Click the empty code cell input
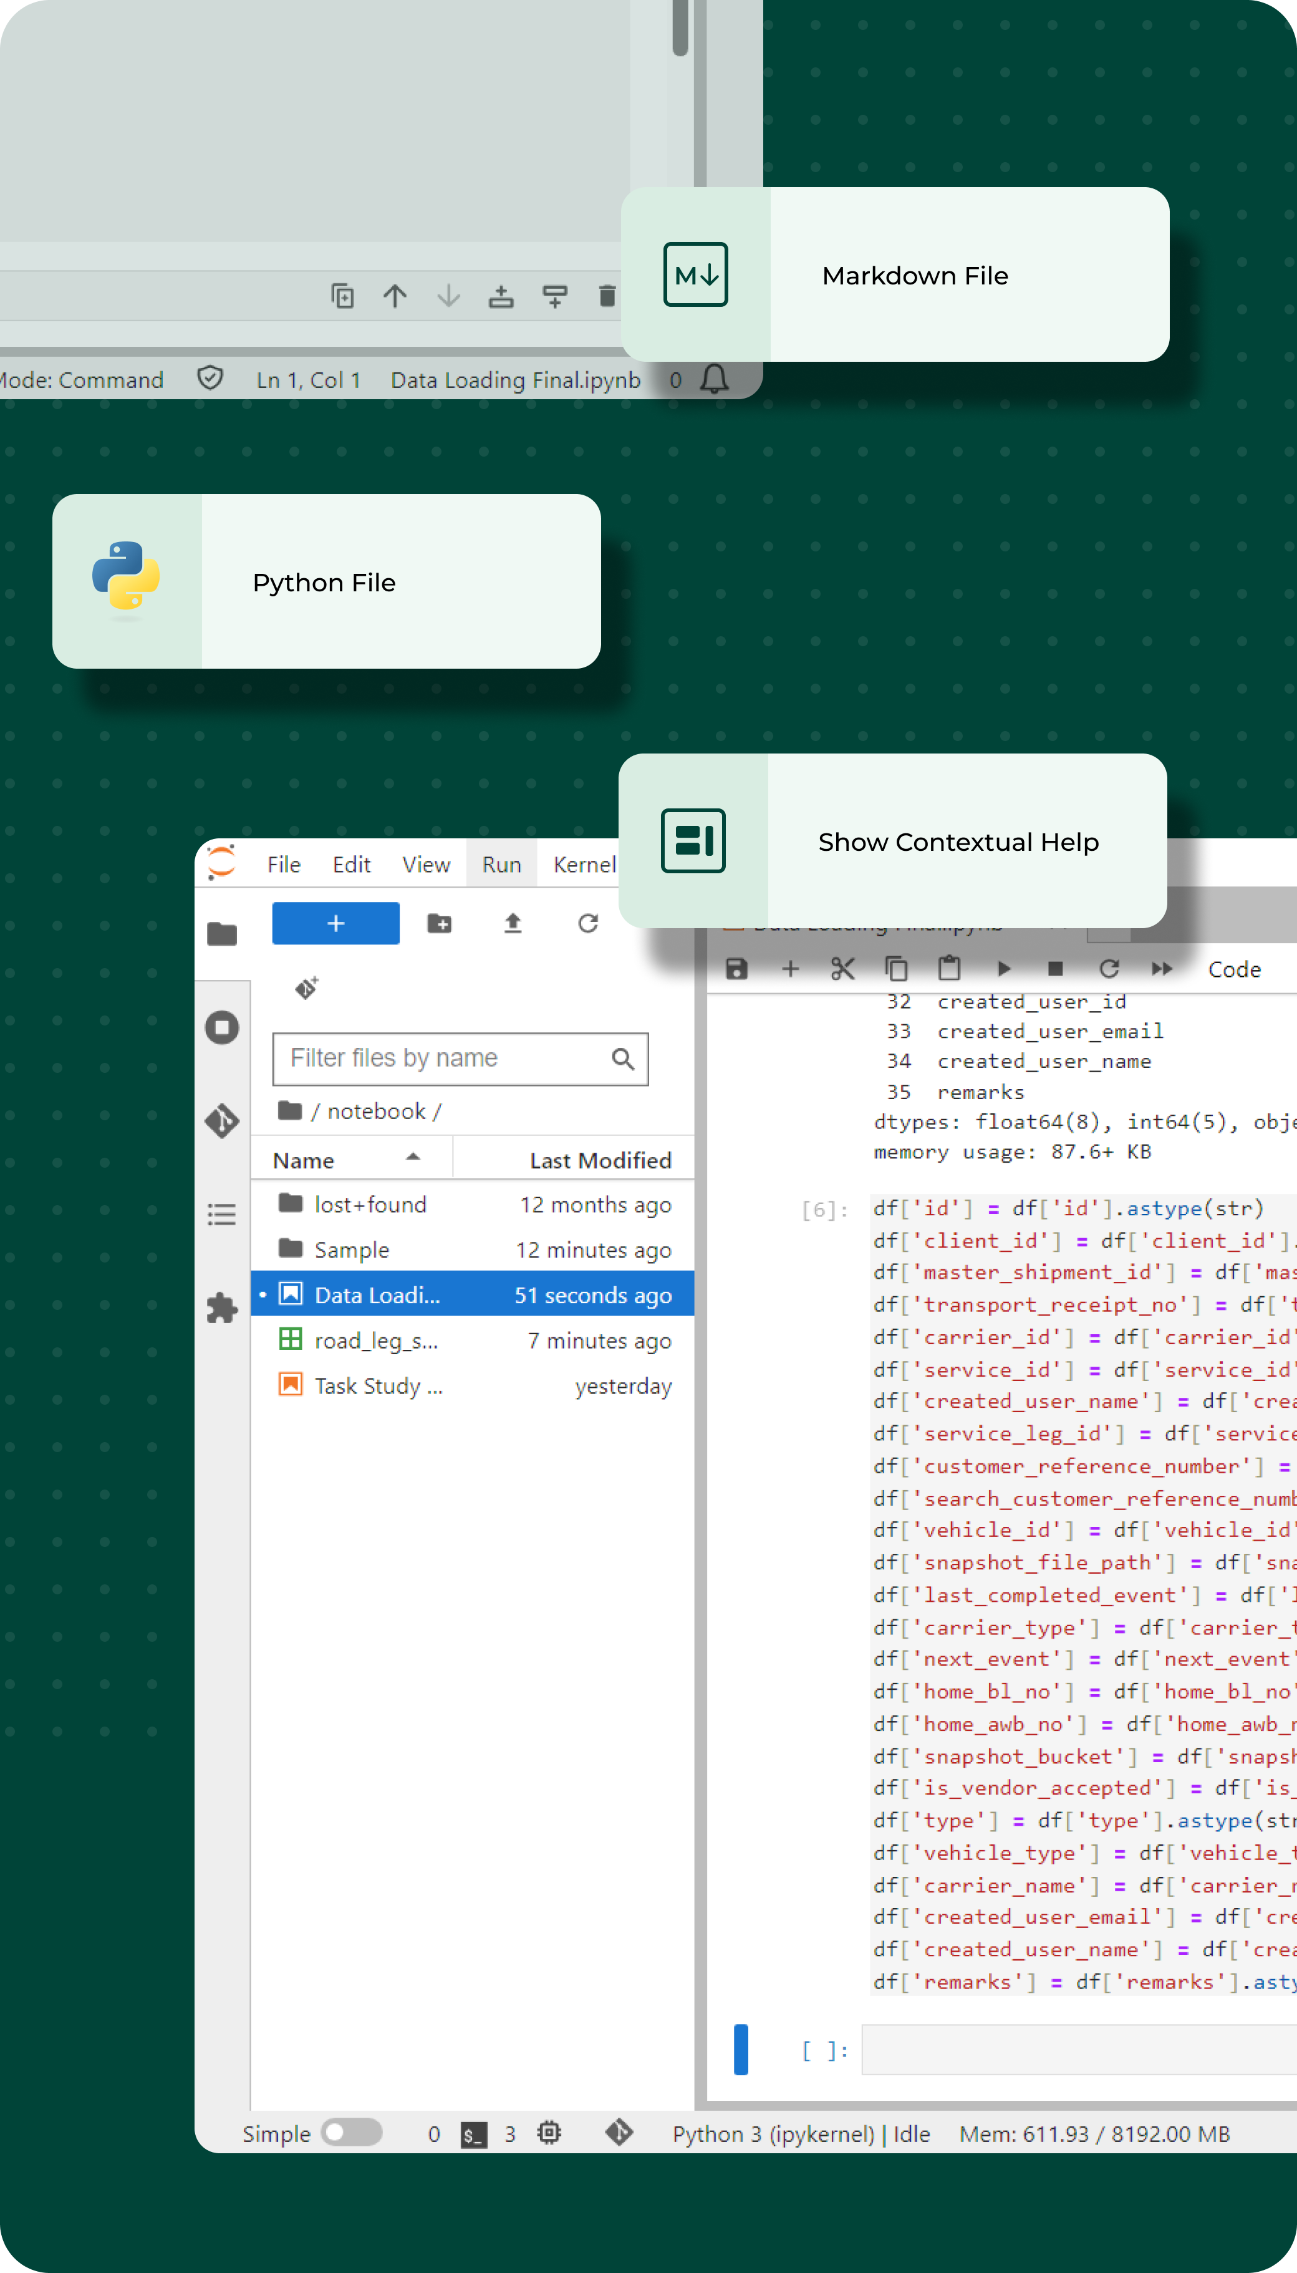1297x2273 pixels. [1079, 2049]
